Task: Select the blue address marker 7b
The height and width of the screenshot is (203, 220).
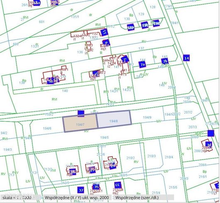Action: [x=165, y=61]
